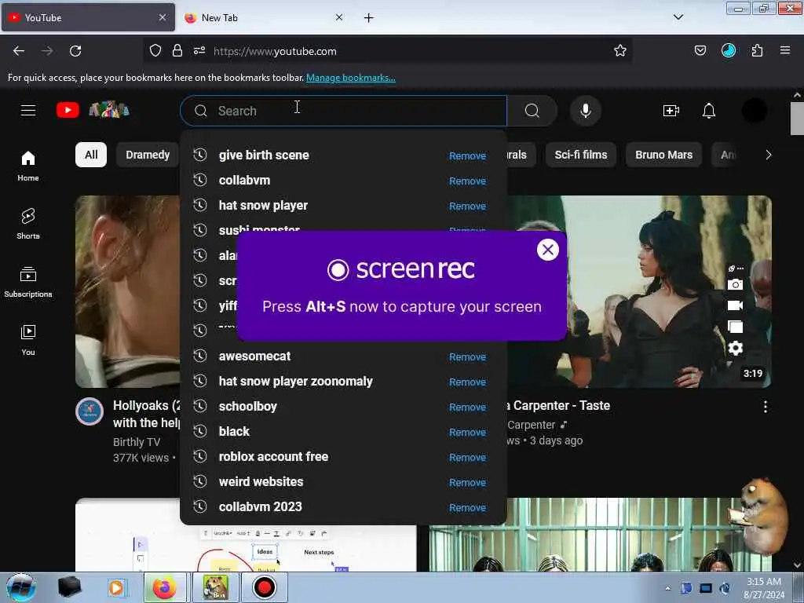Image resolution: width=804 pixels, height=603 pixels.
Task: Start voice search with microphone
Action: [586, 111]
